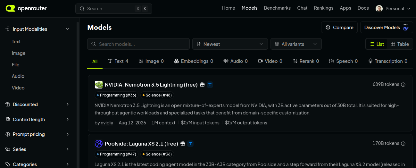Open Poolside: Laguna XS 2.1 (free) link
This screenshot has height=168, width=416.
click(141, 144)
